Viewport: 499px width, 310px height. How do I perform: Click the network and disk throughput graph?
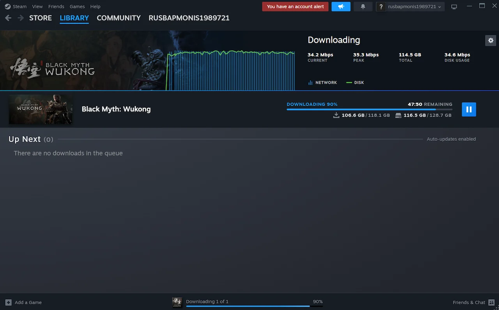click(x=230, y=70)
